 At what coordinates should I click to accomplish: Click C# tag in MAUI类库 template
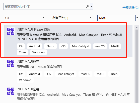21,74
